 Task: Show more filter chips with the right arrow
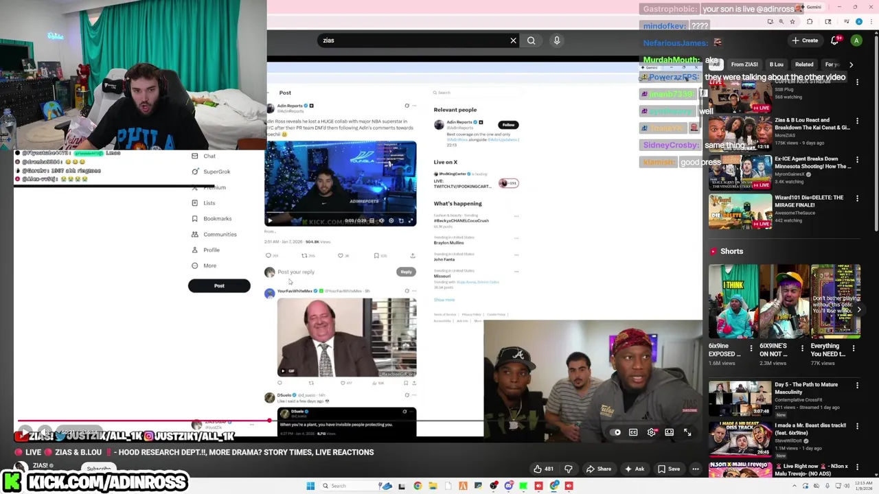point(851,64)
